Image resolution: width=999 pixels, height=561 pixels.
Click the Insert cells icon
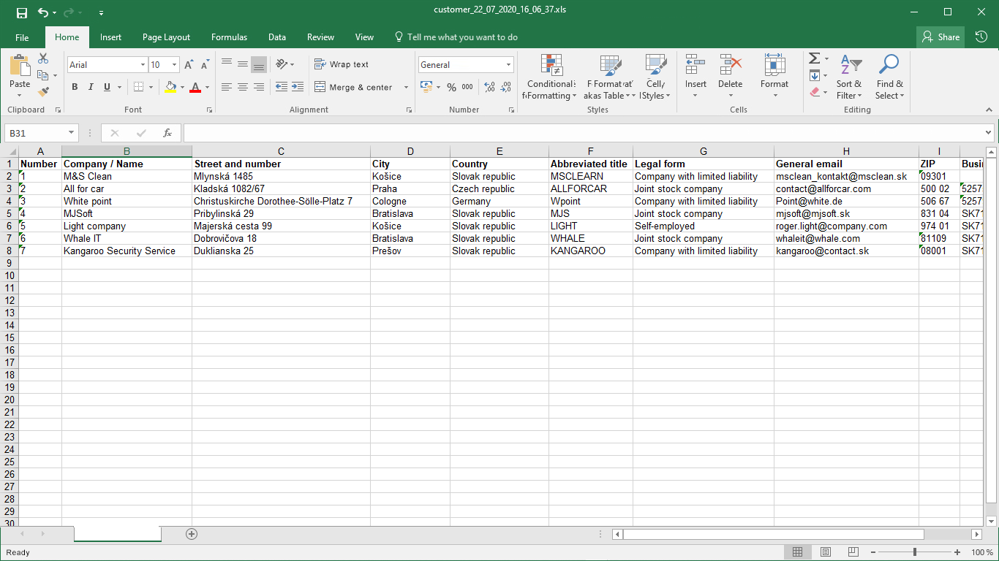click(695, 65)
